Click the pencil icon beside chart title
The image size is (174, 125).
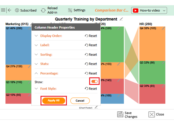pos(122,19)
